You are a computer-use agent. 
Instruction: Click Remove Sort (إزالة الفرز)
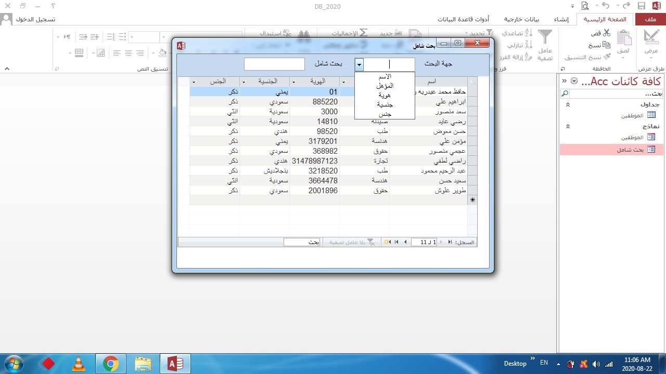(x=516, y=57)
